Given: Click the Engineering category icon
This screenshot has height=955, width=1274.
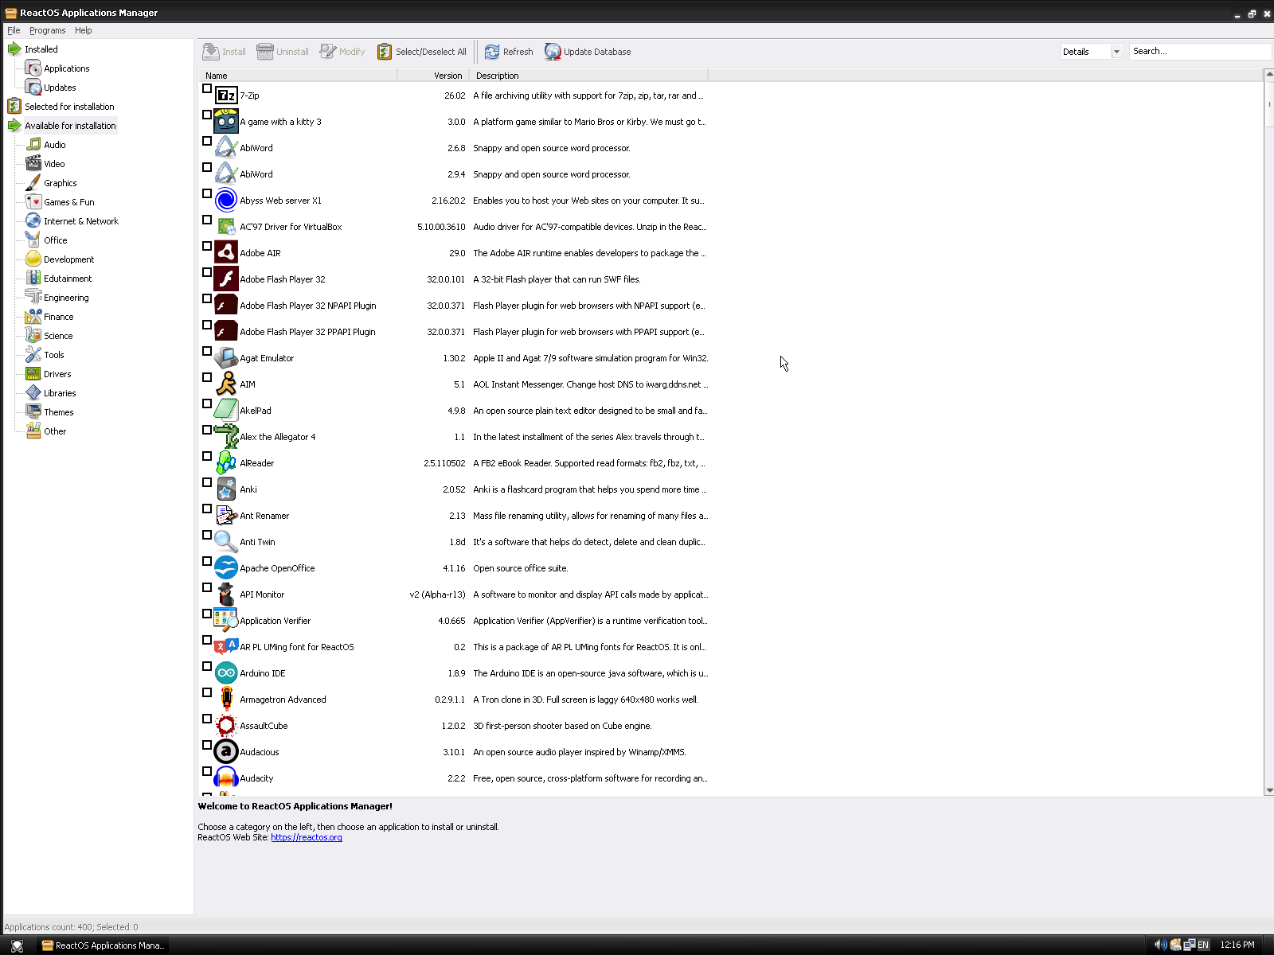Looking at the screenshot, I should click(33, 298).
